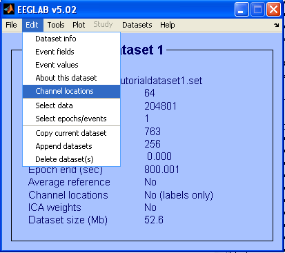The image size is (285, 253).
Task: Click the value 0.000
Action: (159, 156)
